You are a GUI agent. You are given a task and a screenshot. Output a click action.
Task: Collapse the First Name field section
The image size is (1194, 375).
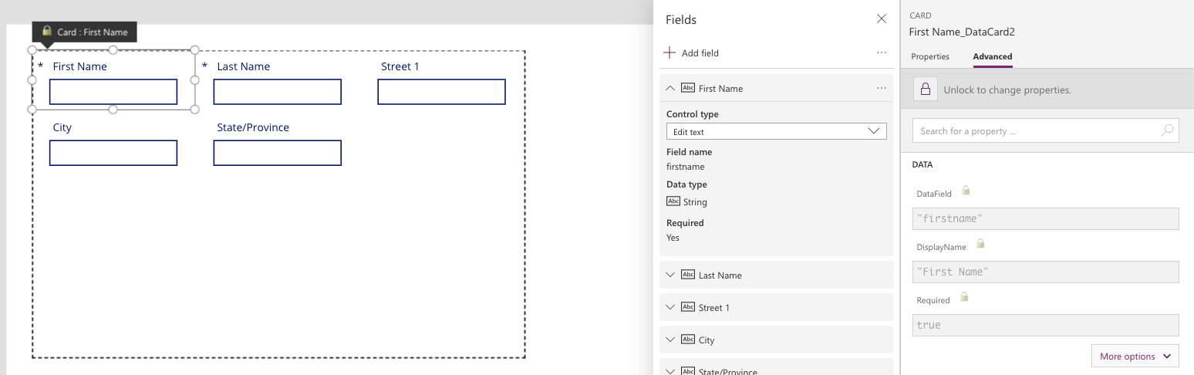click(x=670, y=88)
